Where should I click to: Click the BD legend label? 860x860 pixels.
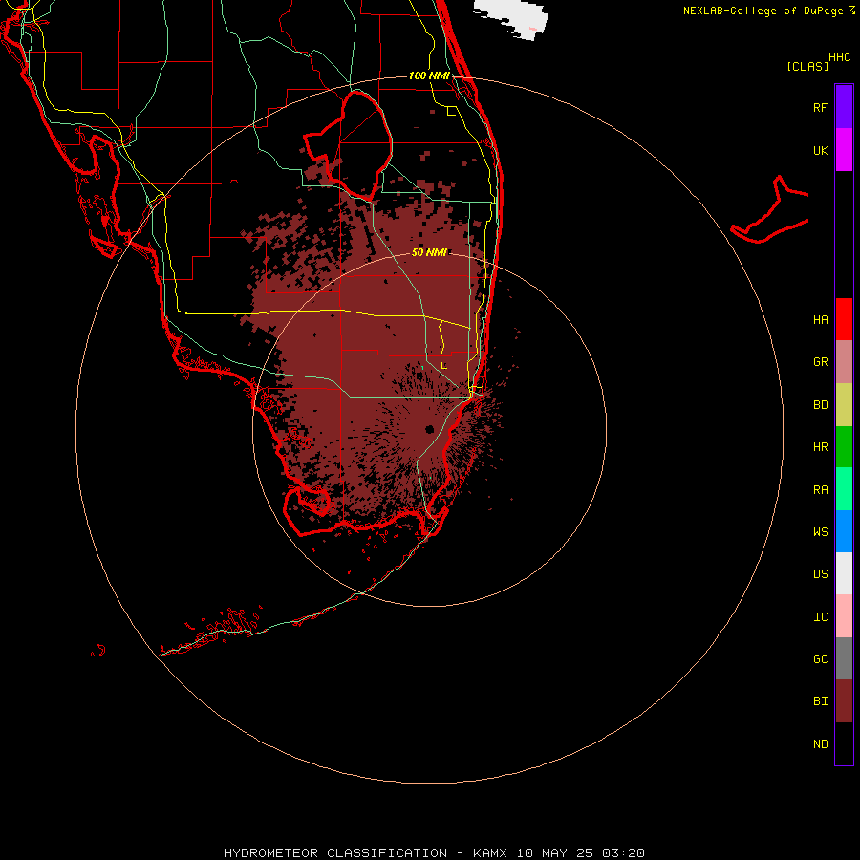click(820, 405)
